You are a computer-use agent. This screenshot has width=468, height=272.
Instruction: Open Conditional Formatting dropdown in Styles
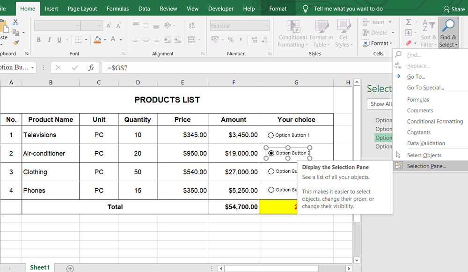click(x=292, y=33)
